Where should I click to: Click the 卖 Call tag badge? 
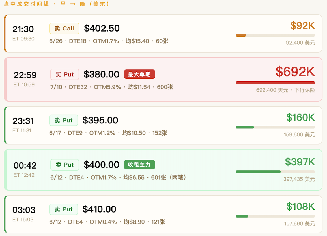click(x=64, y=28)
